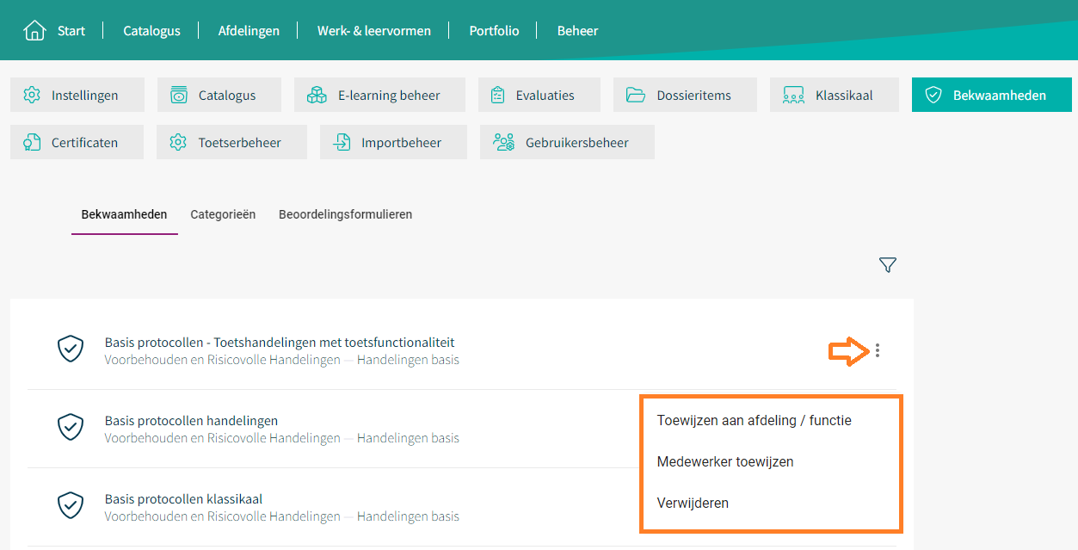This screenshot has height=550, width=1078.
Task: Open Klassikaal management
Action: click(x=834, y=95)
